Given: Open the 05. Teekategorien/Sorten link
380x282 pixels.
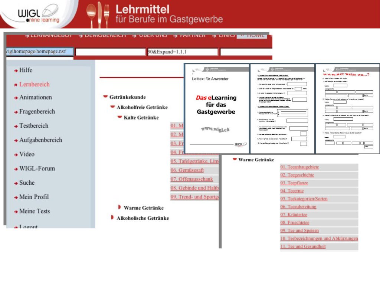Looking at the screenshot, I should pos(304,199).
